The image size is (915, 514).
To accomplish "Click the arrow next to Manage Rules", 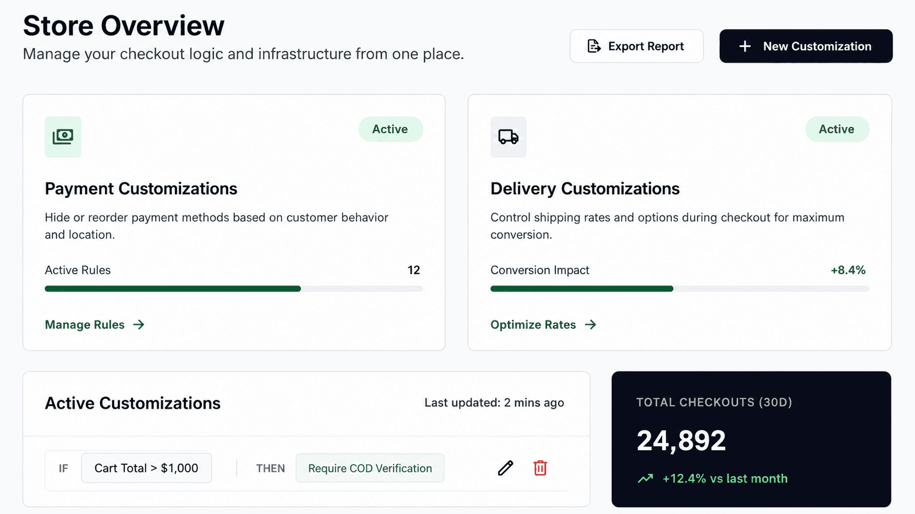I will click(x=139, y=324).
